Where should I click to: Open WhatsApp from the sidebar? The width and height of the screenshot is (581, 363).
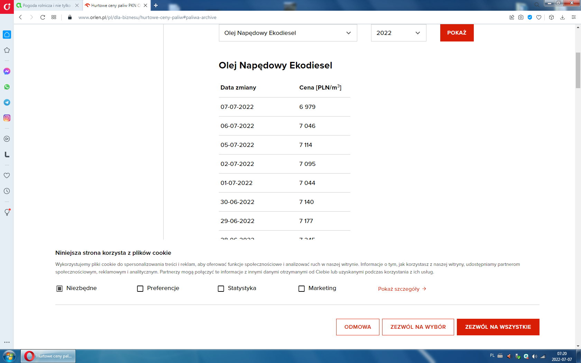point(7,87)
